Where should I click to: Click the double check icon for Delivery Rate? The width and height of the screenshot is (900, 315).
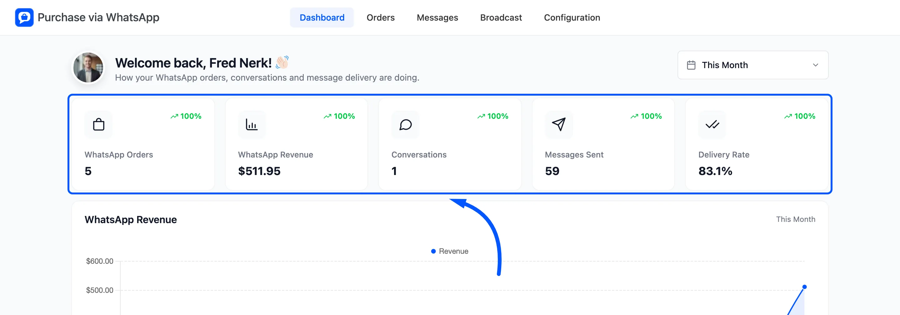(x=712, y=124)
